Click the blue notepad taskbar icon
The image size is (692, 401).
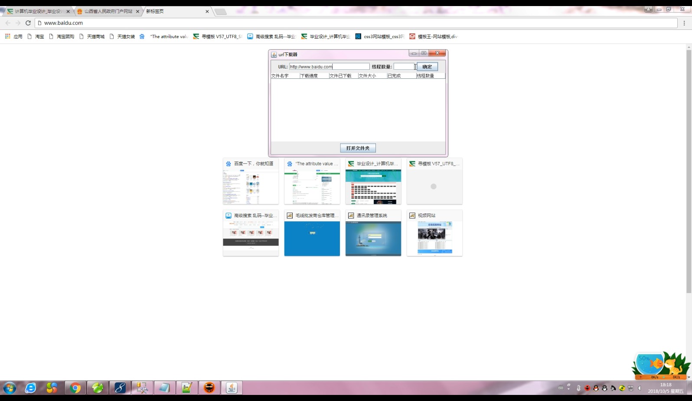(x=165, y=388)
